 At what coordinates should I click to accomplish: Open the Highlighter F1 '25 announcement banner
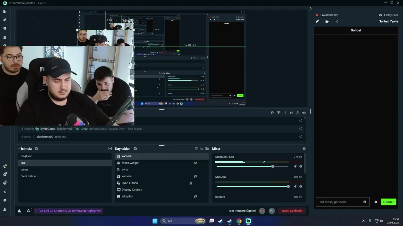pyautogui.click(x=69, y=211)
